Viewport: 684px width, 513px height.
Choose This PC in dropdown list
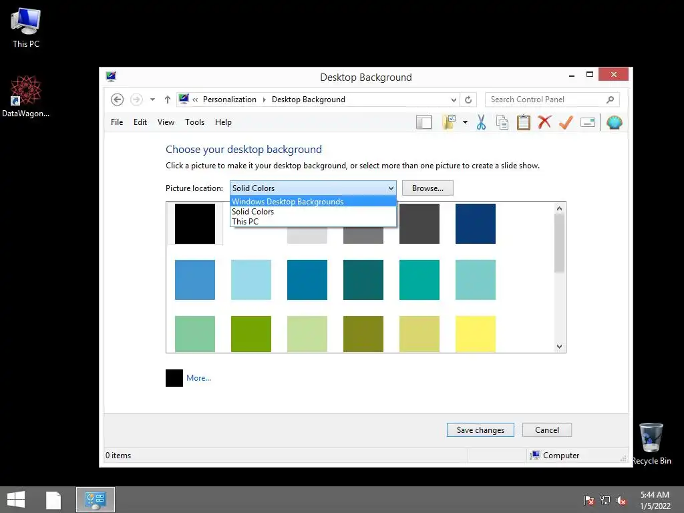313,222
